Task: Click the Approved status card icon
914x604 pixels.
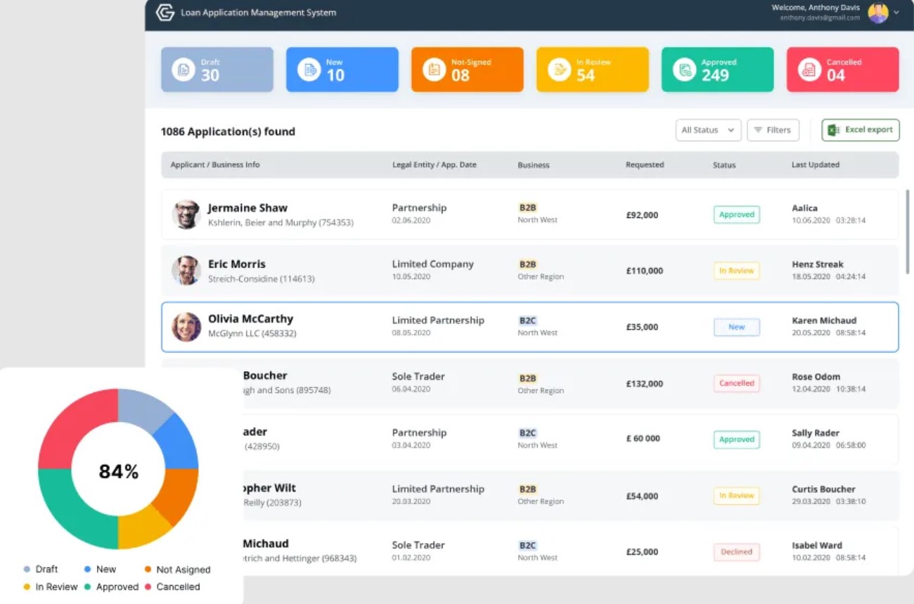Action: point(683,69)
